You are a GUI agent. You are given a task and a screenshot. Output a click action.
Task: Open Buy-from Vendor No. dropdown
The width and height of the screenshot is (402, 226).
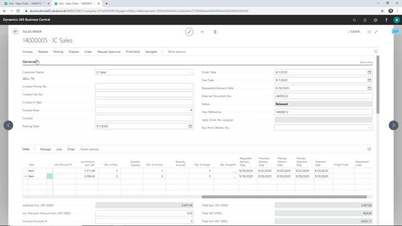[x=369, y=127]
